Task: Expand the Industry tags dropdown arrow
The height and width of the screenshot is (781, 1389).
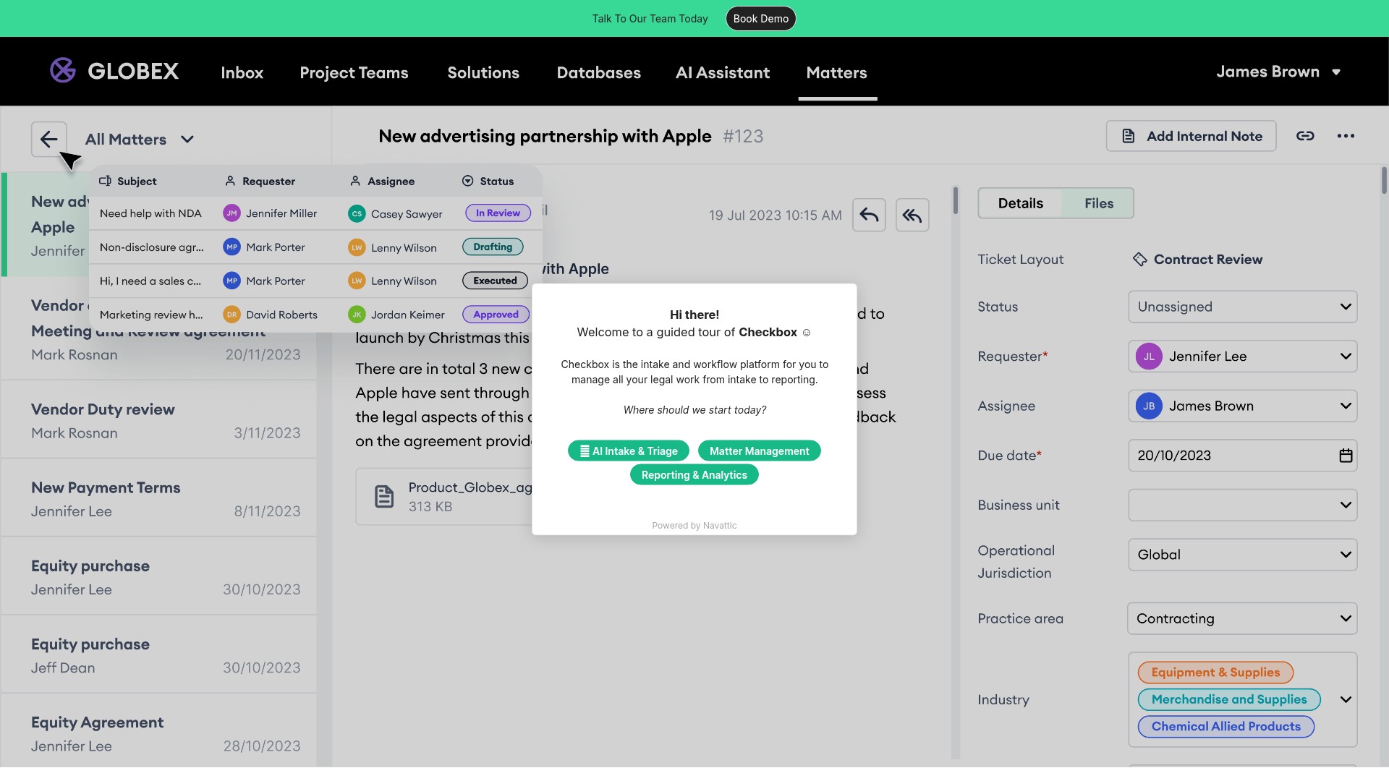Action: [x=1346, y=699]
